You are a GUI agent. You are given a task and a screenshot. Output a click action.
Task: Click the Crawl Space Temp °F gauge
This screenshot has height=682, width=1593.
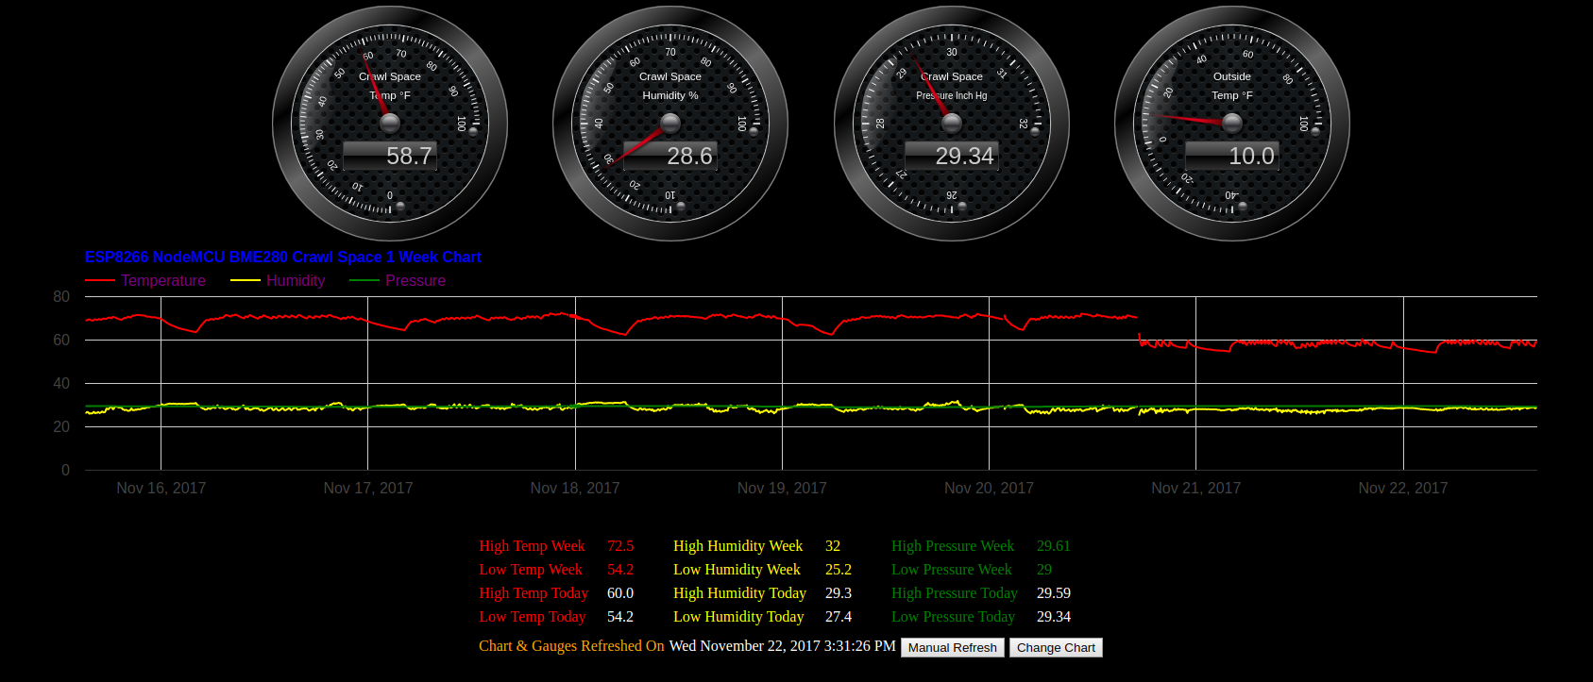coord(390,124)
